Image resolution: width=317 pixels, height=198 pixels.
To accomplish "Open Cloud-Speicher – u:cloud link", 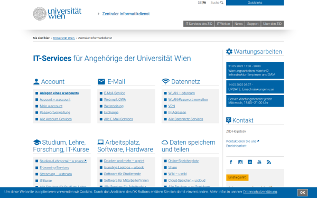I will [x=187, y=181].
